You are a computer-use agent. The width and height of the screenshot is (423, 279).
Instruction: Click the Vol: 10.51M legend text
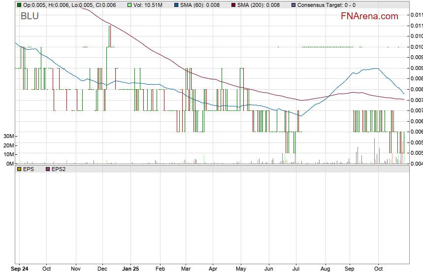tap(150, 5)
